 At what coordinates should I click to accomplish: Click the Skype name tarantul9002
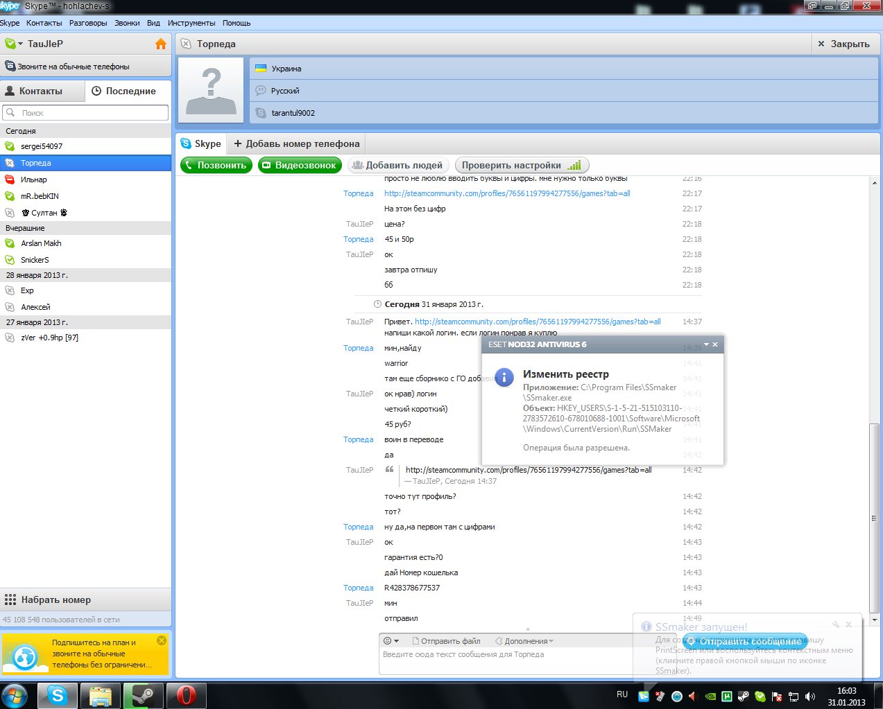click(x=293, y=113)
